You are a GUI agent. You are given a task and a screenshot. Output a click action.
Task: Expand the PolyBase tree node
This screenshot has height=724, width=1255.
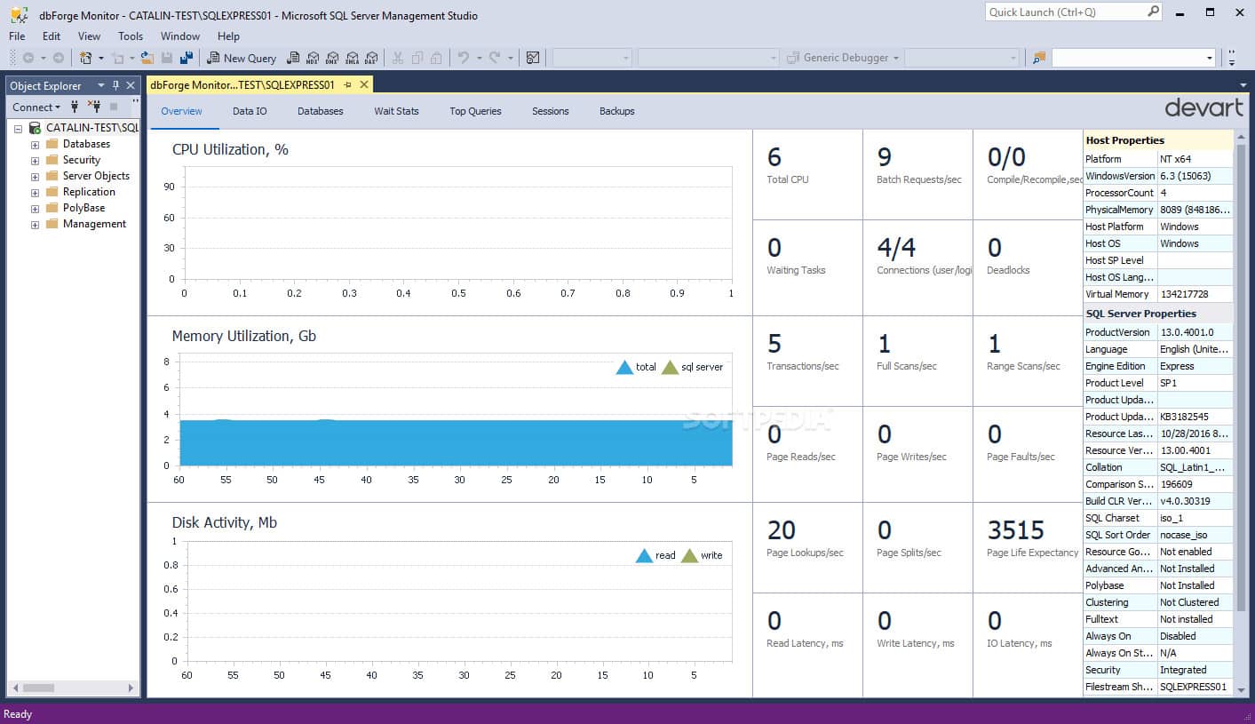35,208
